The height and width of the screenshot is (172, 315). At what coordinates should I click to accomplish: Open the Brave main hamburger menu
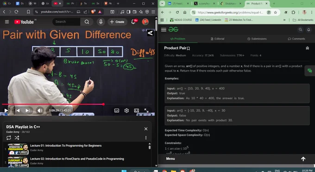click(x=153, y=12)
